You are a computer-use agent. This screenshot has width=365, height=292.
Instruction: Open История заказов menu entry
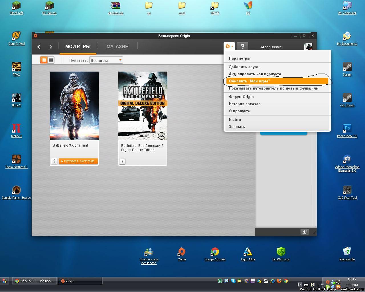(x=245, y=104)
